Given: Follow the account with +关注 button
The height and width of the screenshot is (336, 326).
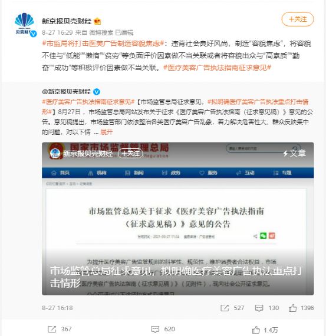Looking at the screenshot, I should 298,19.
